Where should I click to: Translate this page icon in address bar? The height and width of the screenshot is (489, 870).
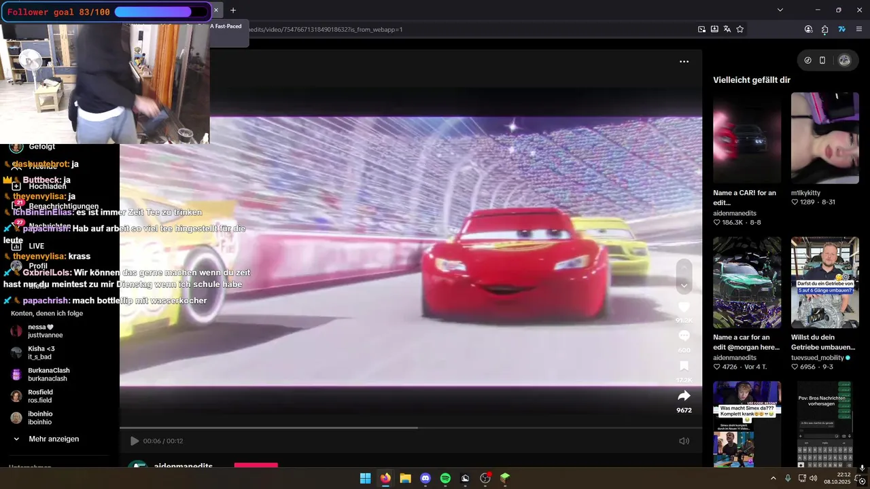point(727,29)
